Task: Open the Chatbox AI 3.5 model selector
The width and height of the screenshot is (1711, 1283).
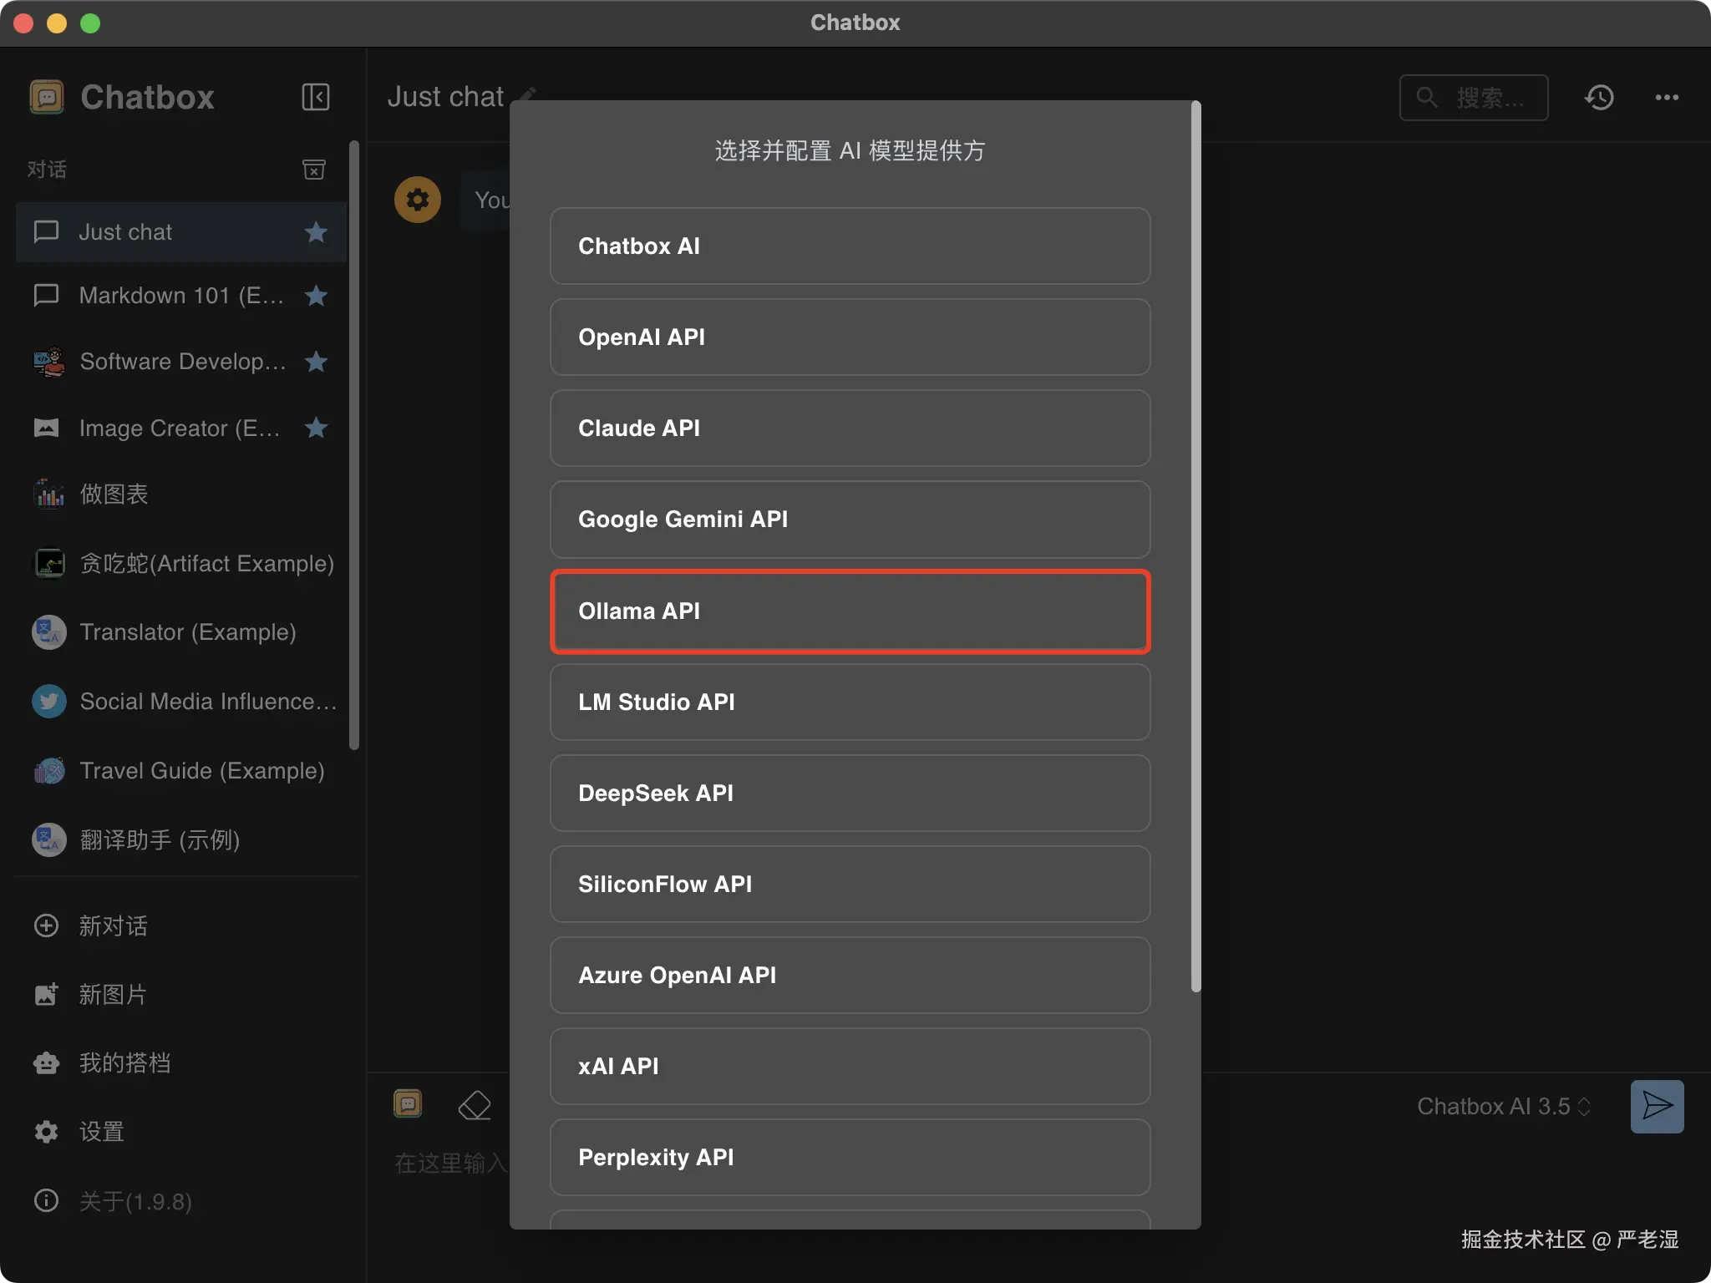Action: pyautogui.click(x=1503, y=1106)
